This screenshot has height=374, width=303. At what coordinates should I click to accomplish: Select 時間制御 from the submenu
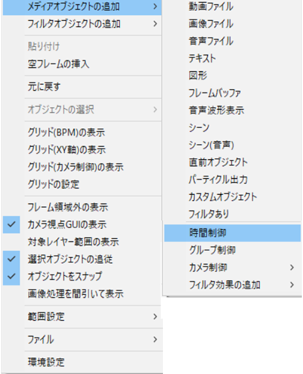tap(233, 233)
